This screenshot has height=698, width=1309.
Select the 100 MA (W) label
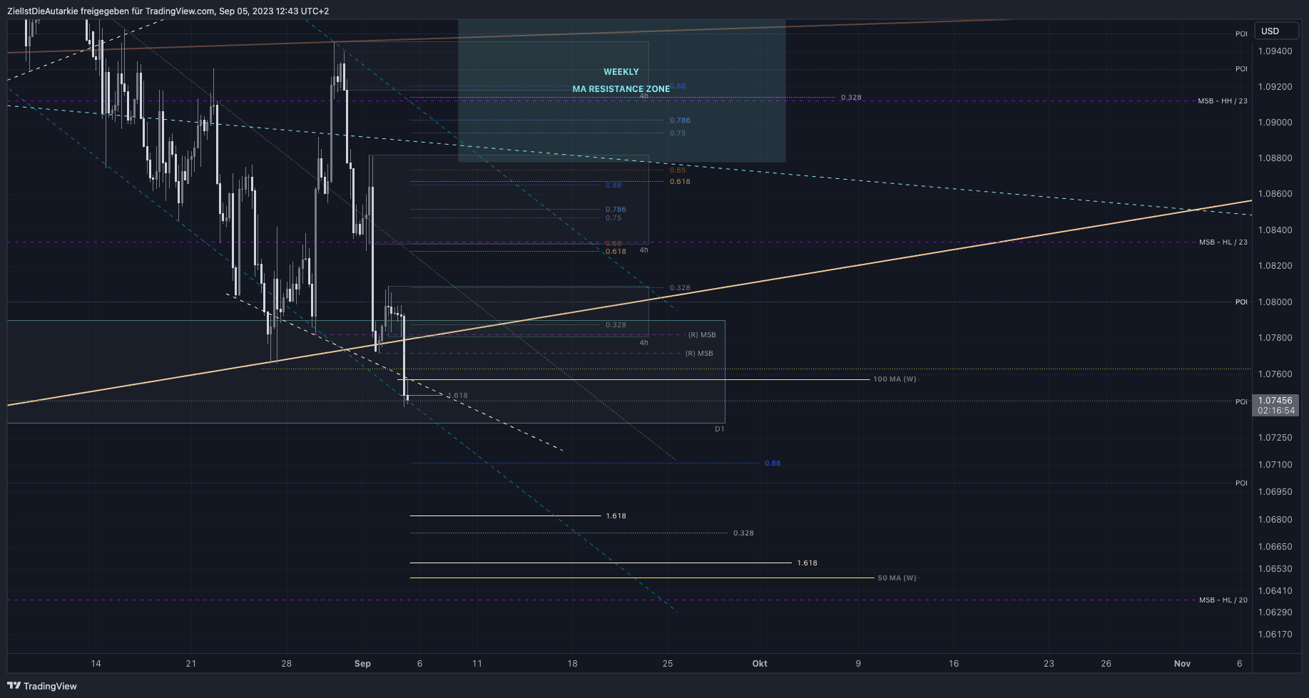(x=895, y=379)
